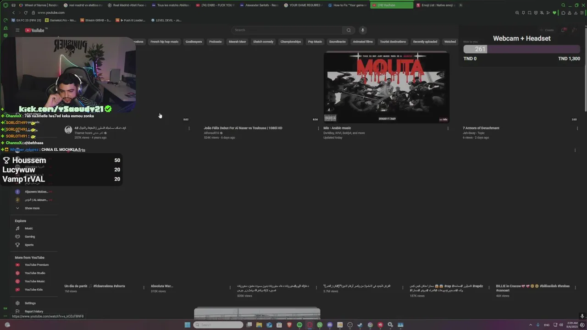
Task: Select Soundtracks filter chip
Action: point(338,42)
